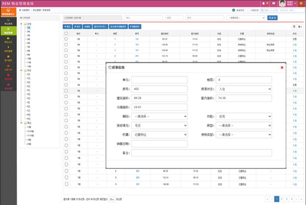Check the row checkbox for room 201
The height and width of the screenshot is (205, 306).
point(66,56)
